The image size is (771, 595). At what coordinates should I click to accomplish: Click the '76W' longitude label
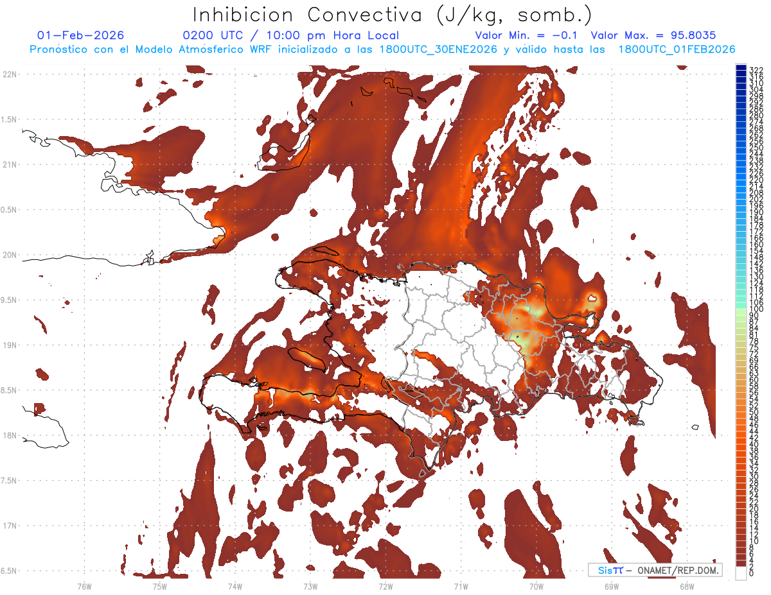pos(84,586)
